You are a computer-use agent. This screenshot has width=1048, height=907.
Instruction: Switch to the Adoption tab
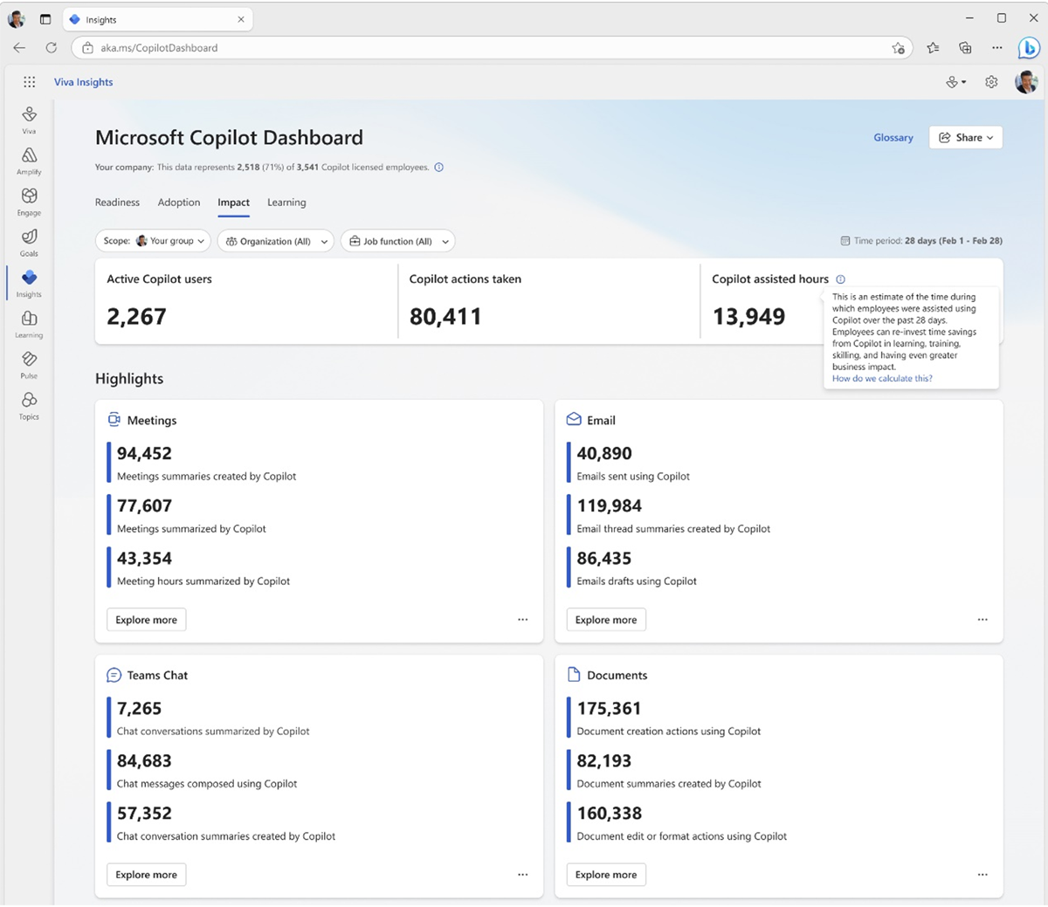click(x=179, y=203)
